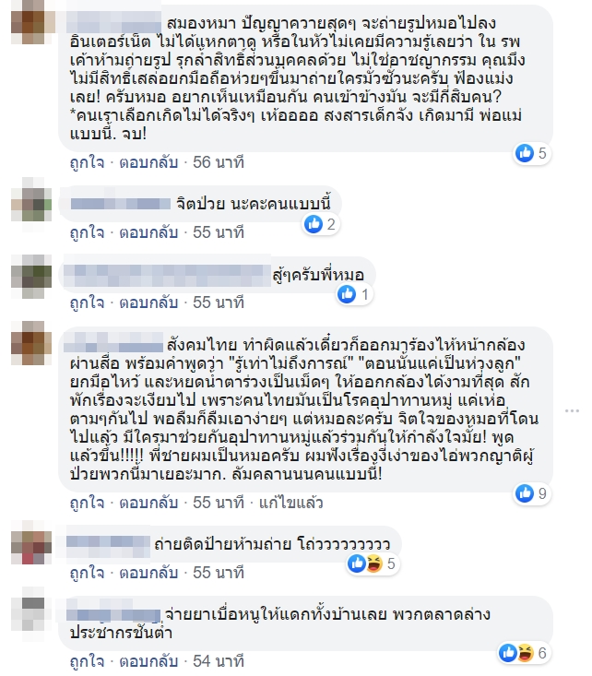
Task: Click the like reaction icon showing 9
Action: click(x=525, y=493)
